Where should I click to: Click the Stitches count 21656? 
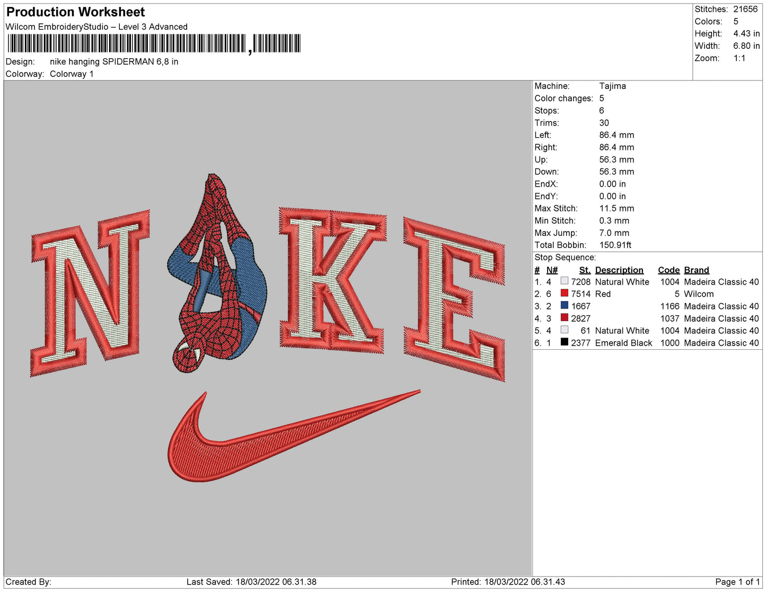point(745,9)
